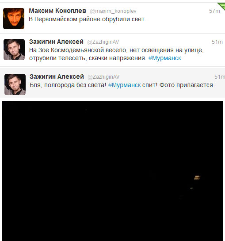
Task: Click @ZazhiginAV handle in Космодемьянской tweet
Action: coord(103,42)
